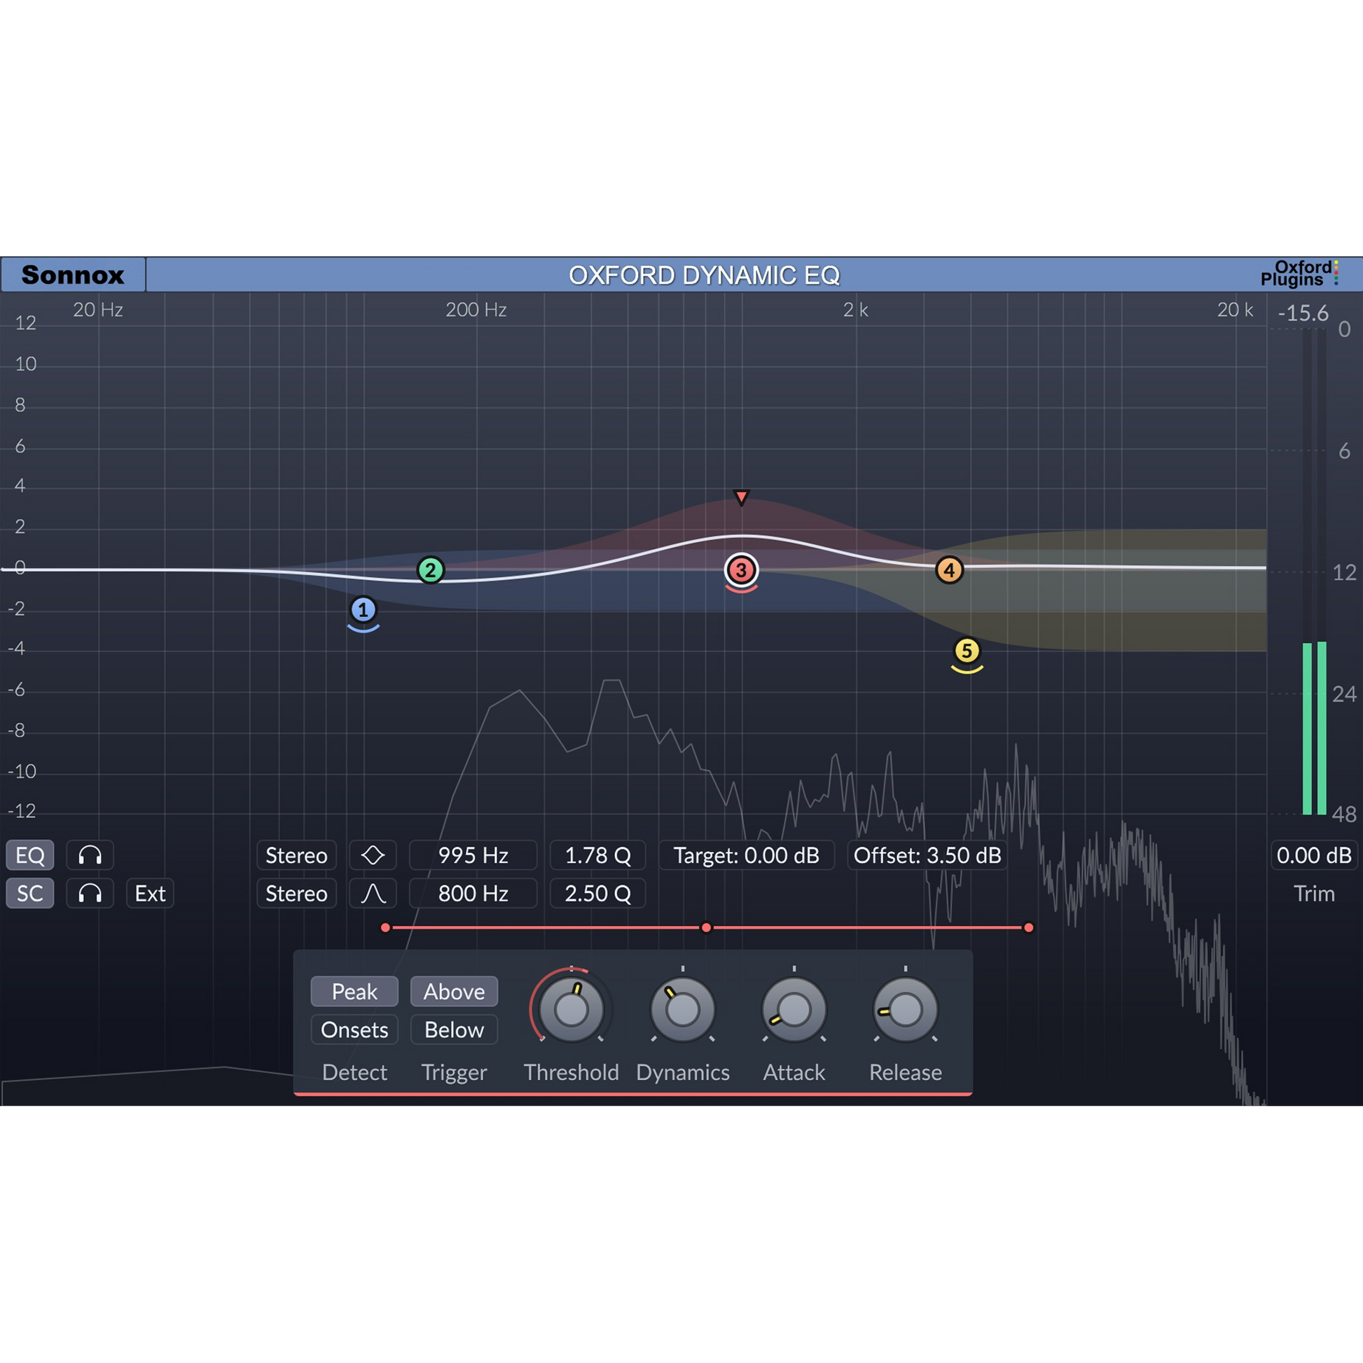The width and height of the screenshot is (1363, 1363).
Task: Click the Oxford Plugins logo
Action: (1299, 274)
